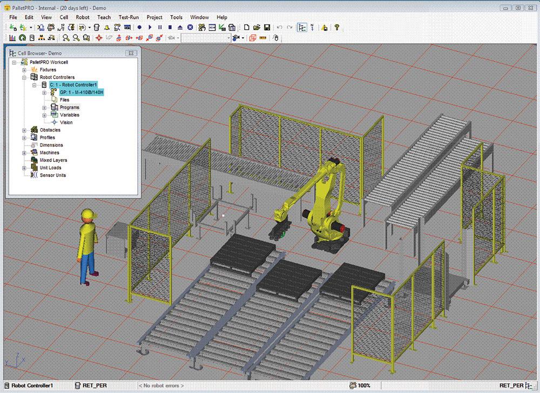
Task: Click the Undo arrow icon
Action: click(x=280, y=27)
